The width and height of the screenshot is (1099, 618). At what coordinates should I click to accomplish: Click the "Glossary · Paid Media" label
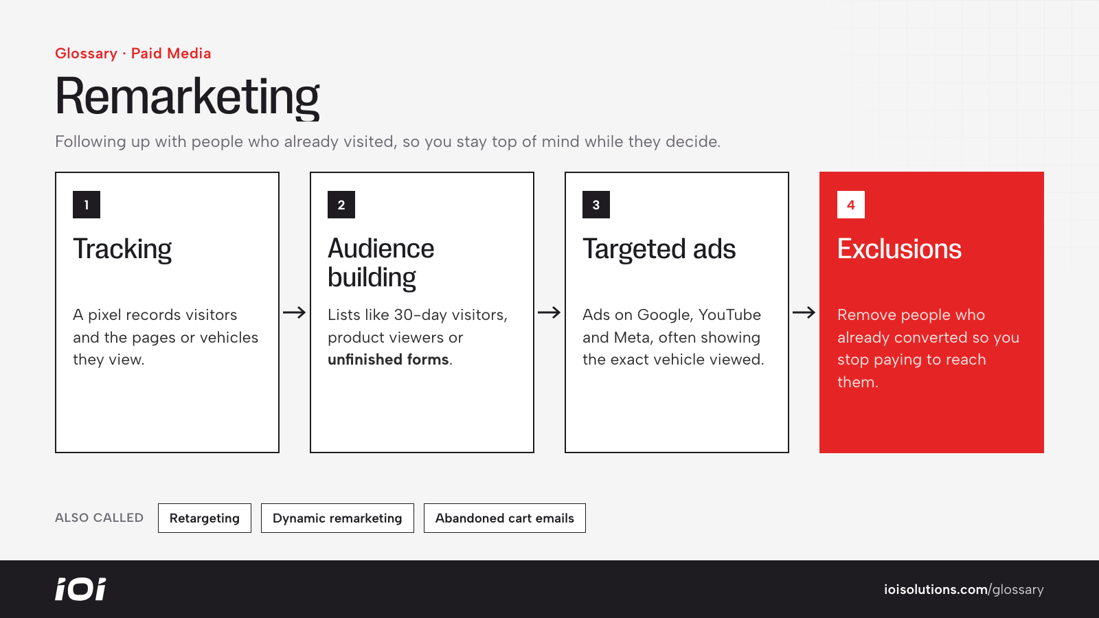point(133,54)
